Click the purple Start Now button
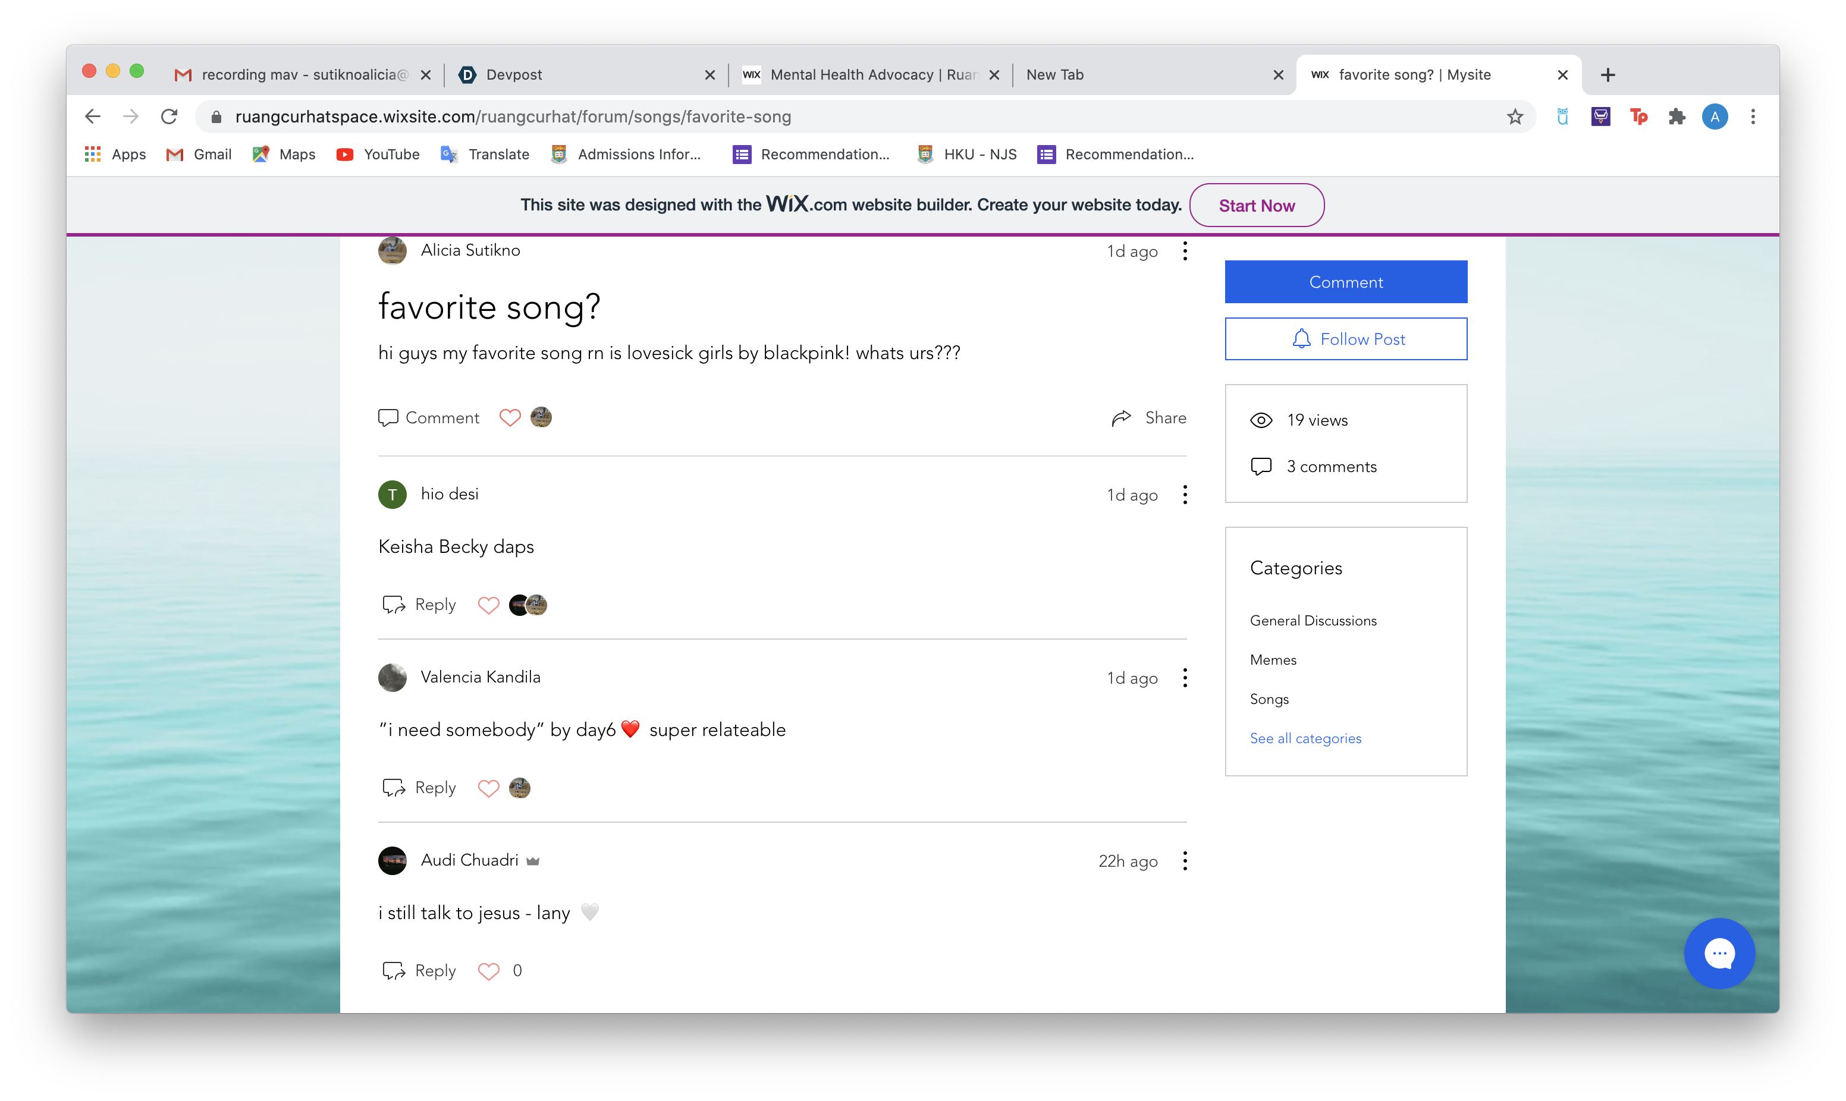Viewport: 1846px width, 1101px height. coord(1256,206)
